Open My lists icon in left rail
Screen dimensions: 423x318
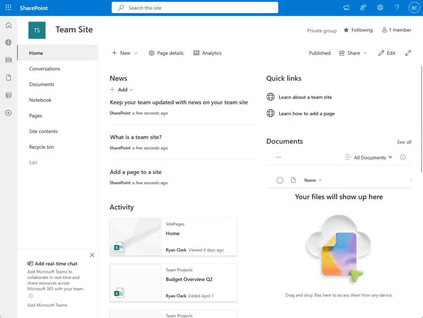point(8,95)
